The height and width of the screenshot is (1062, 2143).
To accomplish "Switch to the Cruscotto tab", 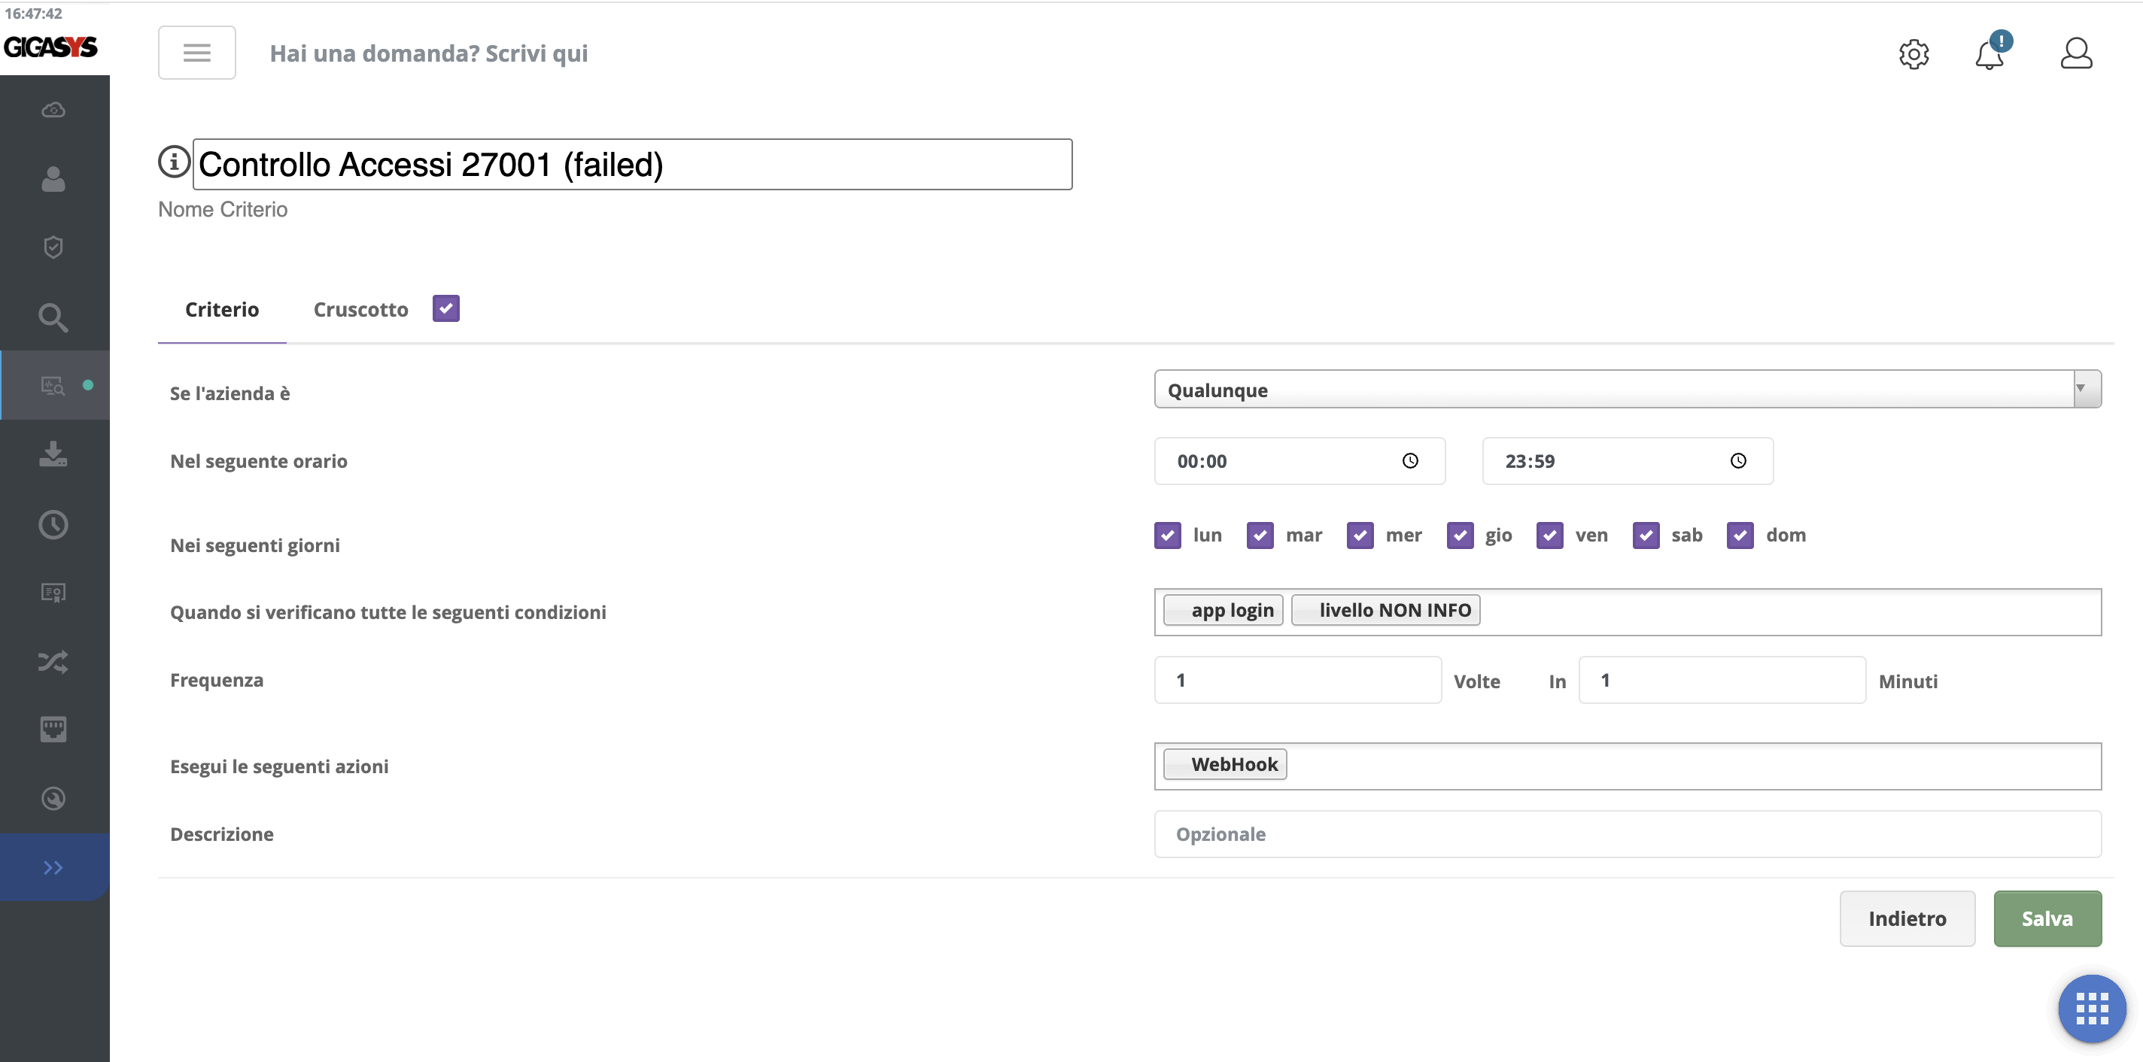I will [x=360, y=309].
